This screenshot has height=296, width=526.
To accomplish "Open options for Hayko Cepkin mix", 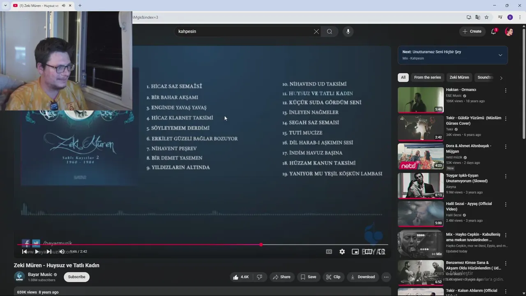I will click(506, 235).
